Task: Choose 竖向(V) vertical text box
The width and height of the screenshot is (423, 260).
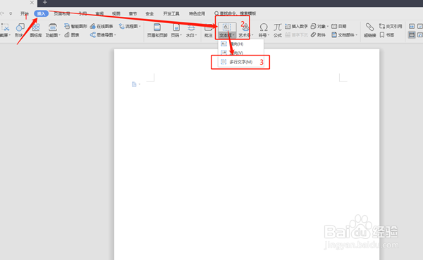Action: pos(240,53)
